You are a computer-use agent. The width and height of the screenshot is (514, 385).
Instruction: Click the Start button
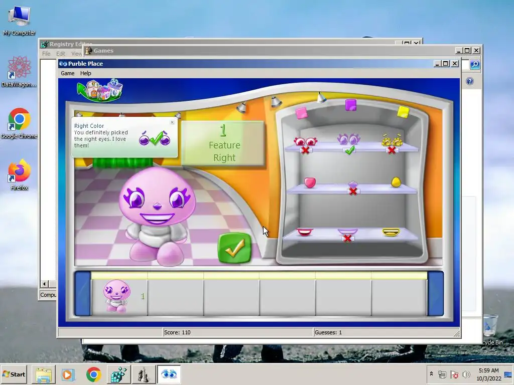point(14,374)
